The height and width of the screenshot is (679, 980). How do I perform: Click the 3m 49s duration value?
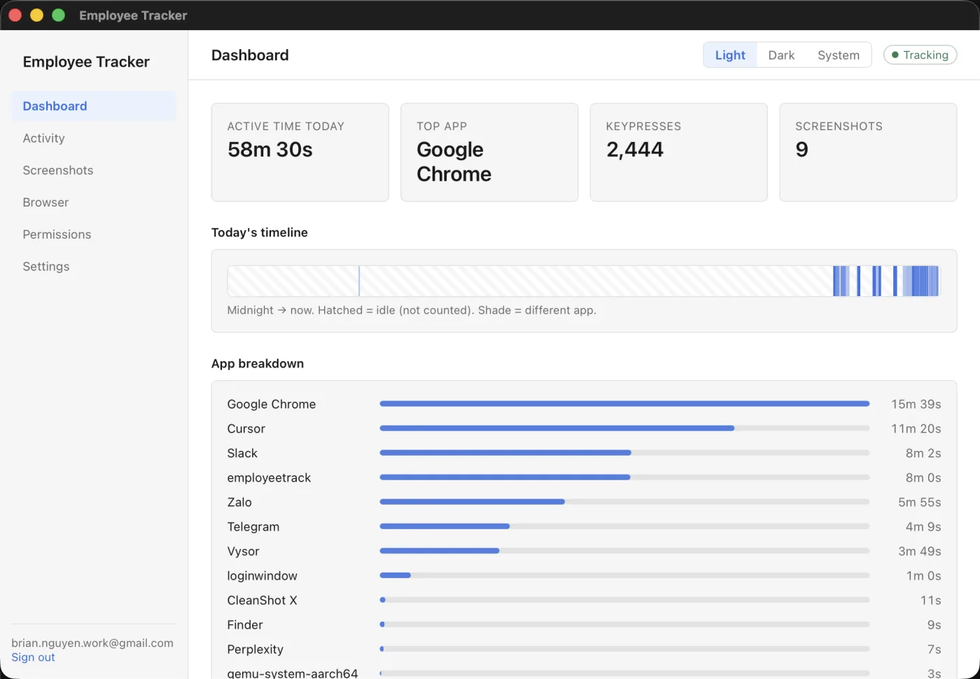click(920, 551)
